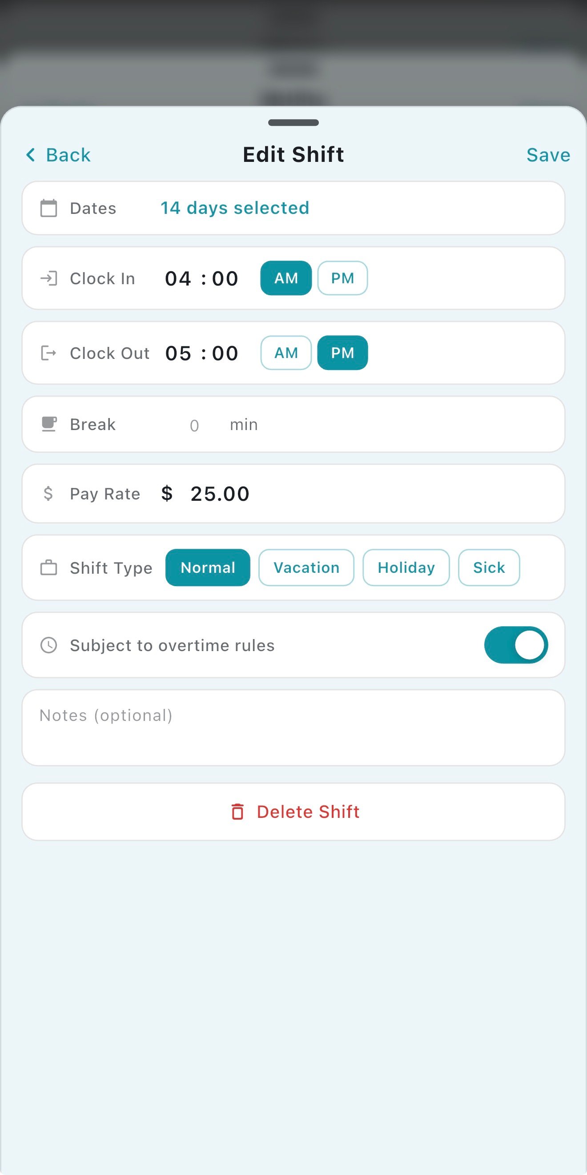
Task: Click the coffee cup Break icon
Action: 49,424
